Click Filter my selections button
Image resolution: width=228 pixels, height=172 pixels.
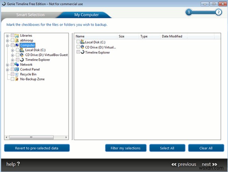[x=126, y=148]
